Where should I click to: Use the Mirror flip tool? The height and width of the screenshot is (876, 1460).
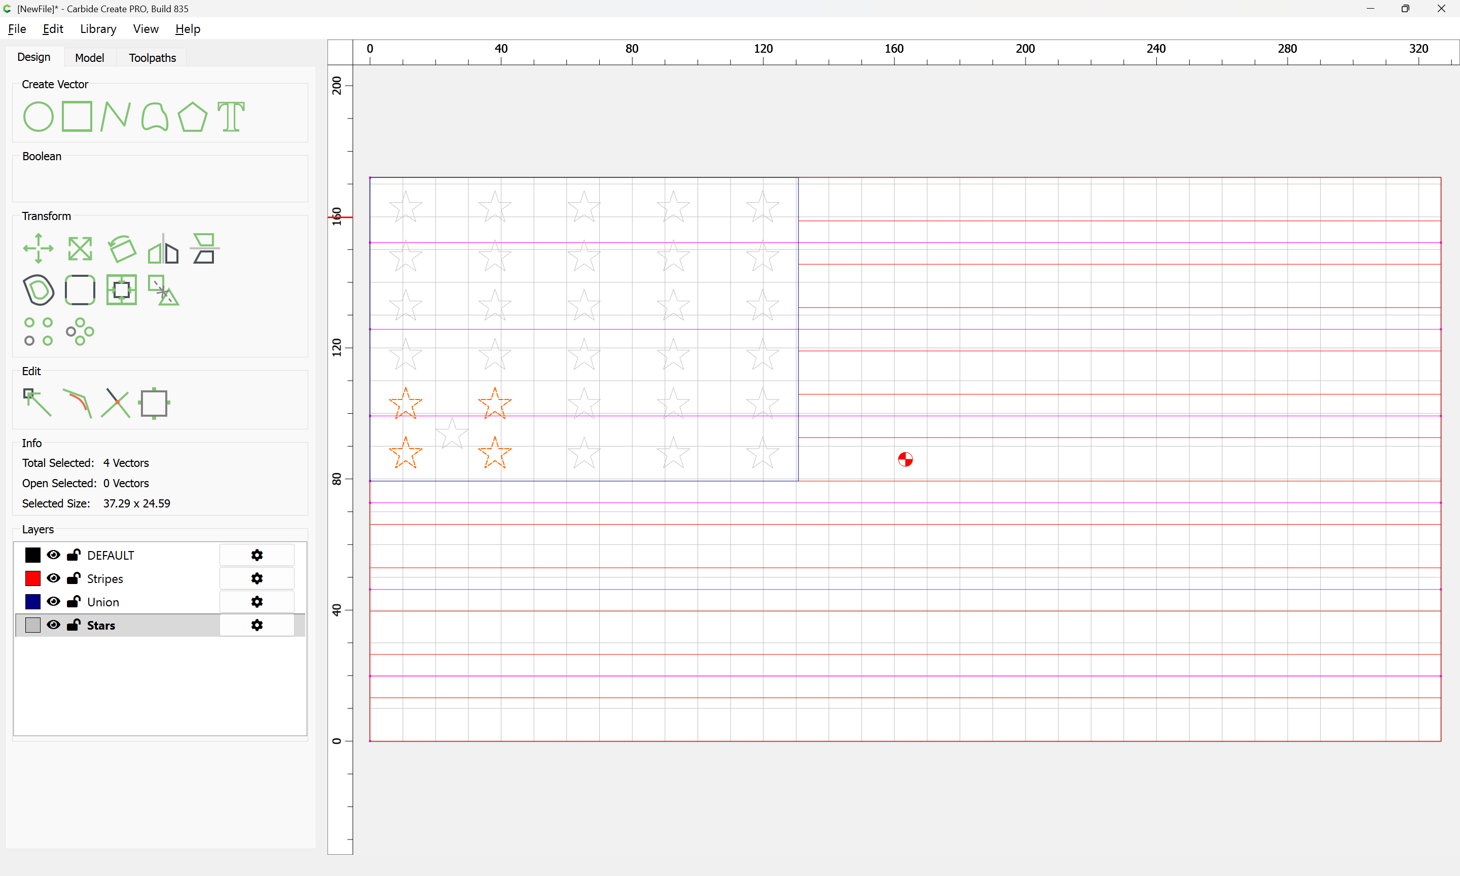coord(163,248)
